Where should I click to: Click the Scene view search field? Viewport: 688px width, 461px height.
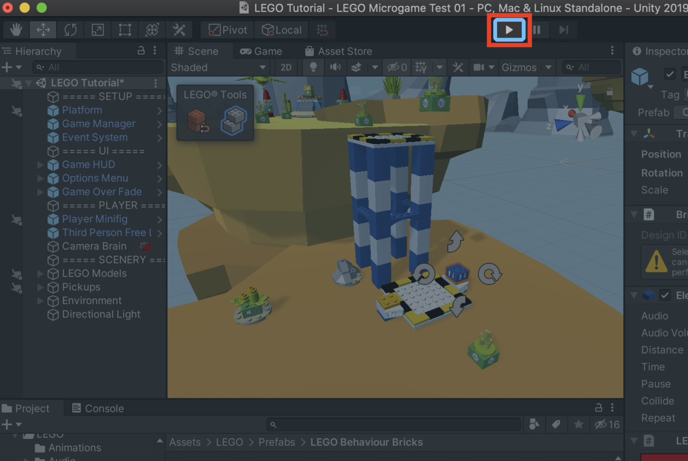592,67
